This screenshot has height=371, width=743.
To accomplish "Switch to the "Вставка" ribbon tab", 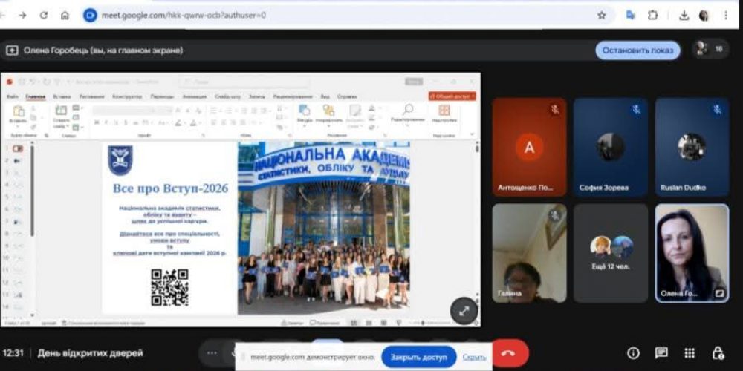I will coord(62,96).
